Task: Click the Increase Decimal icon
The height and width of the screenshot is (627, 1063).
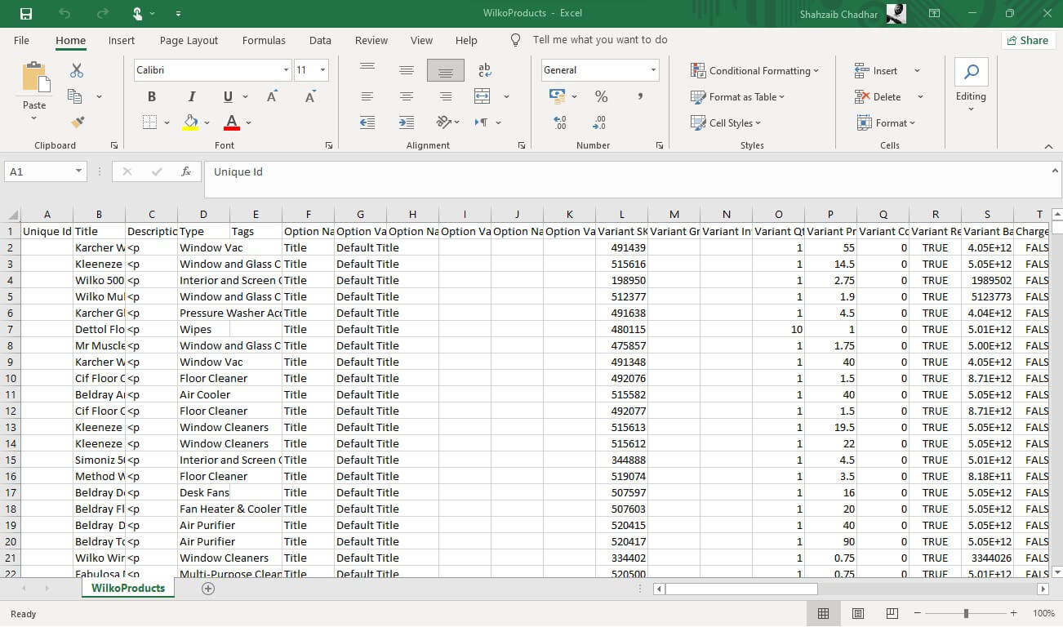Action: tap(560, 122)
